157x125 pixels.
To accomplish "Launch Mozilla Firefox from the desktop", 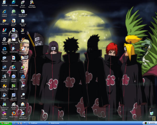I will (x=14, y=115).
